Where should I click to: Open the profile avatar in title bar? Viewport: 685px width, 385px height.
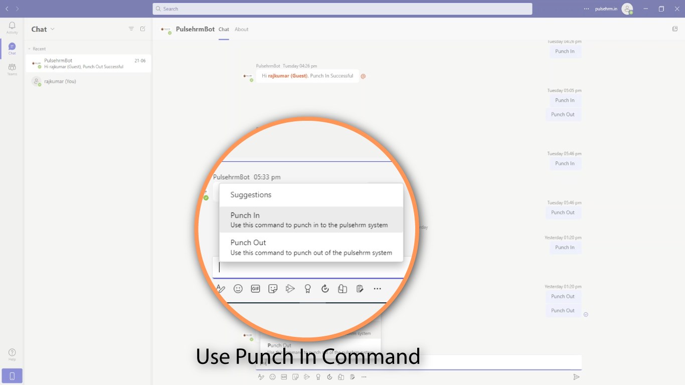point(627,9)
